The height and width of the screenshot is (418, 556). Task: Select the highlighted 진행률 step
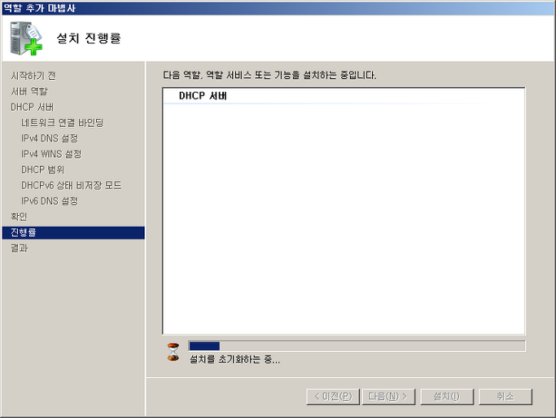point(73,232)
